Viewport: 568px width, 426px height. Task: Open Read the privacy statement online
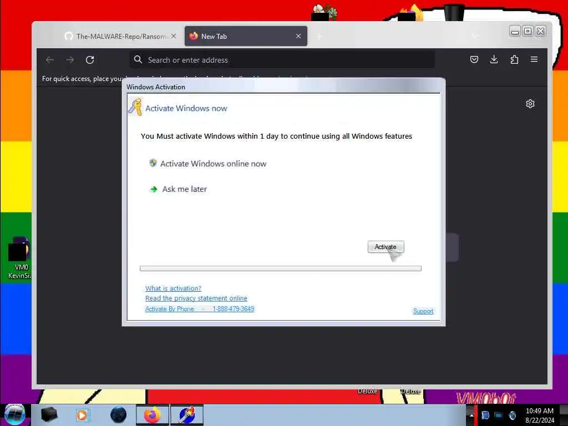[196, 298]
